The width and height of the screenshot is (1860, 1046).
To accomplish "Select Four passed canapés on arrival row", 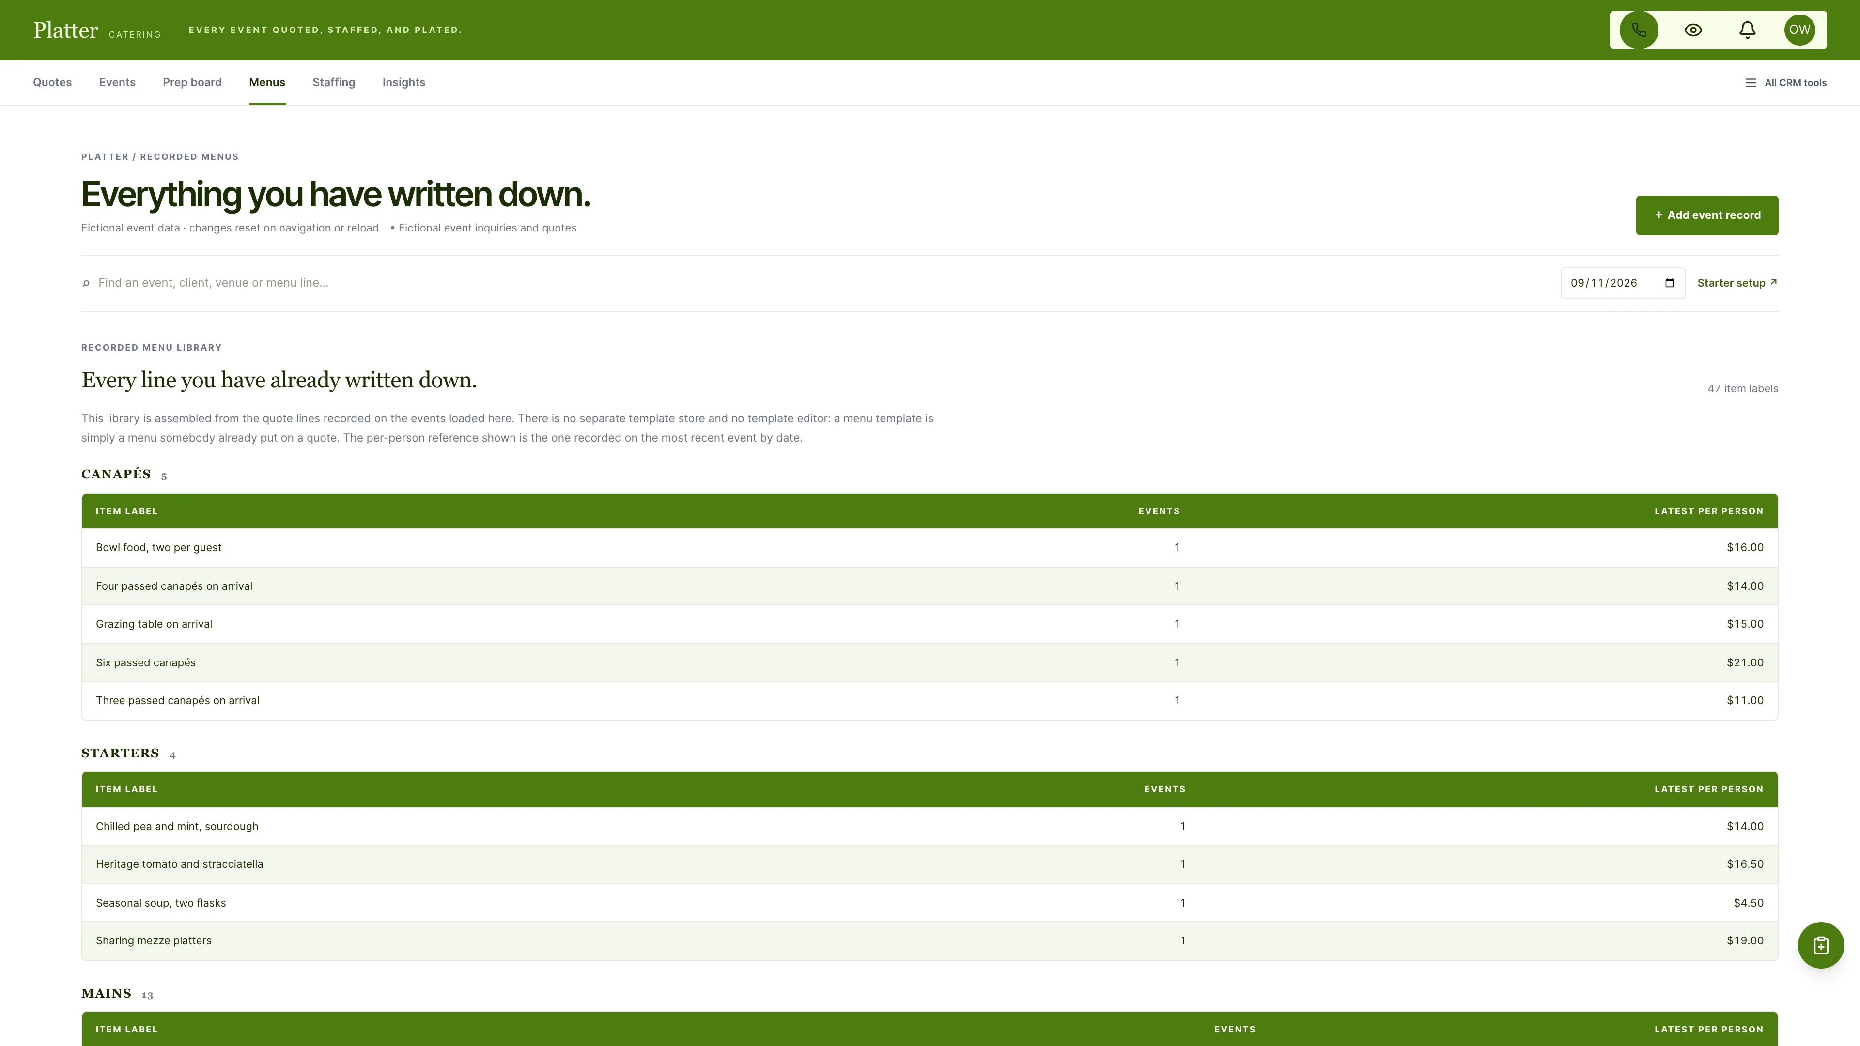I will click(930, 586).
